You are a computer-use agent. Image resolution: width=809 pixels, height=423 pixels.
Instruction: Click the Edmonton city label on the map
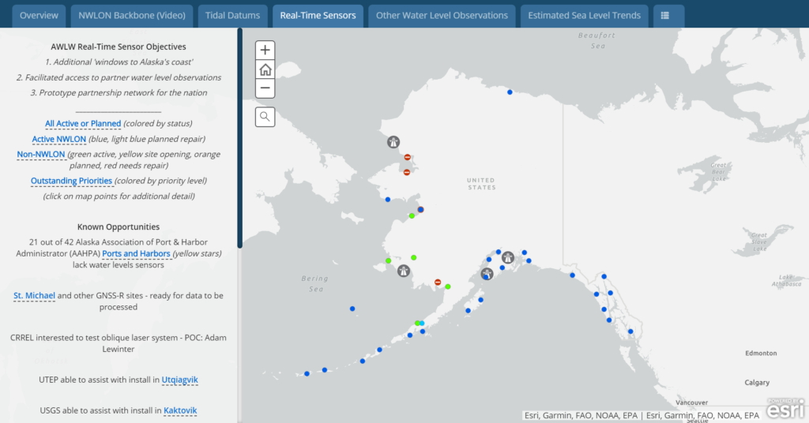pos(761,353)
